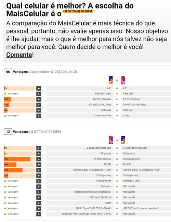Select the LG G7 phone thumbnail in second section
171x222 pixels.
111,140
